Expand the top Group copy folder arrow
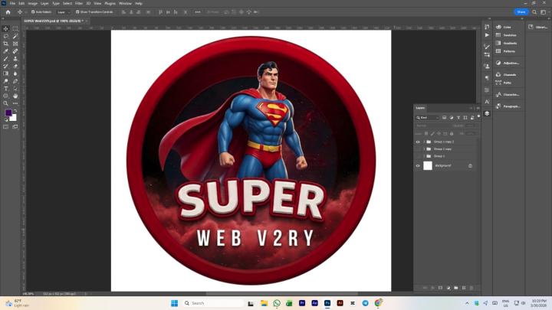The width and height of the screenshot is (552, 310). click(424, 142)
